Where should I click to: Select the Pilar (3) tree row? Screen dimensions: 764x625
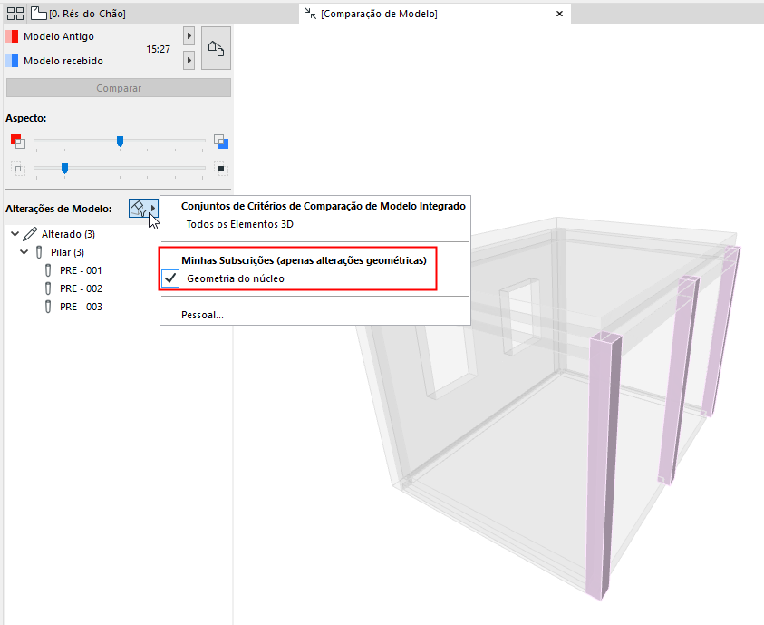[67, 252]
